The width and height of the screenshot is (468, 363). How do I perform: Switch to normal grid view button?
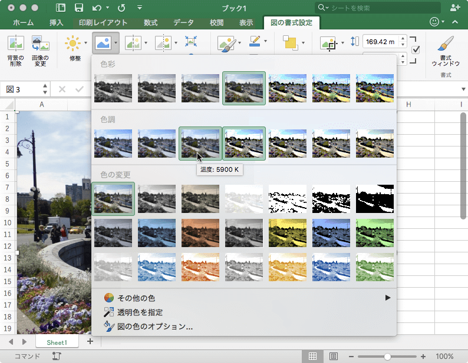tap(312, 357)
